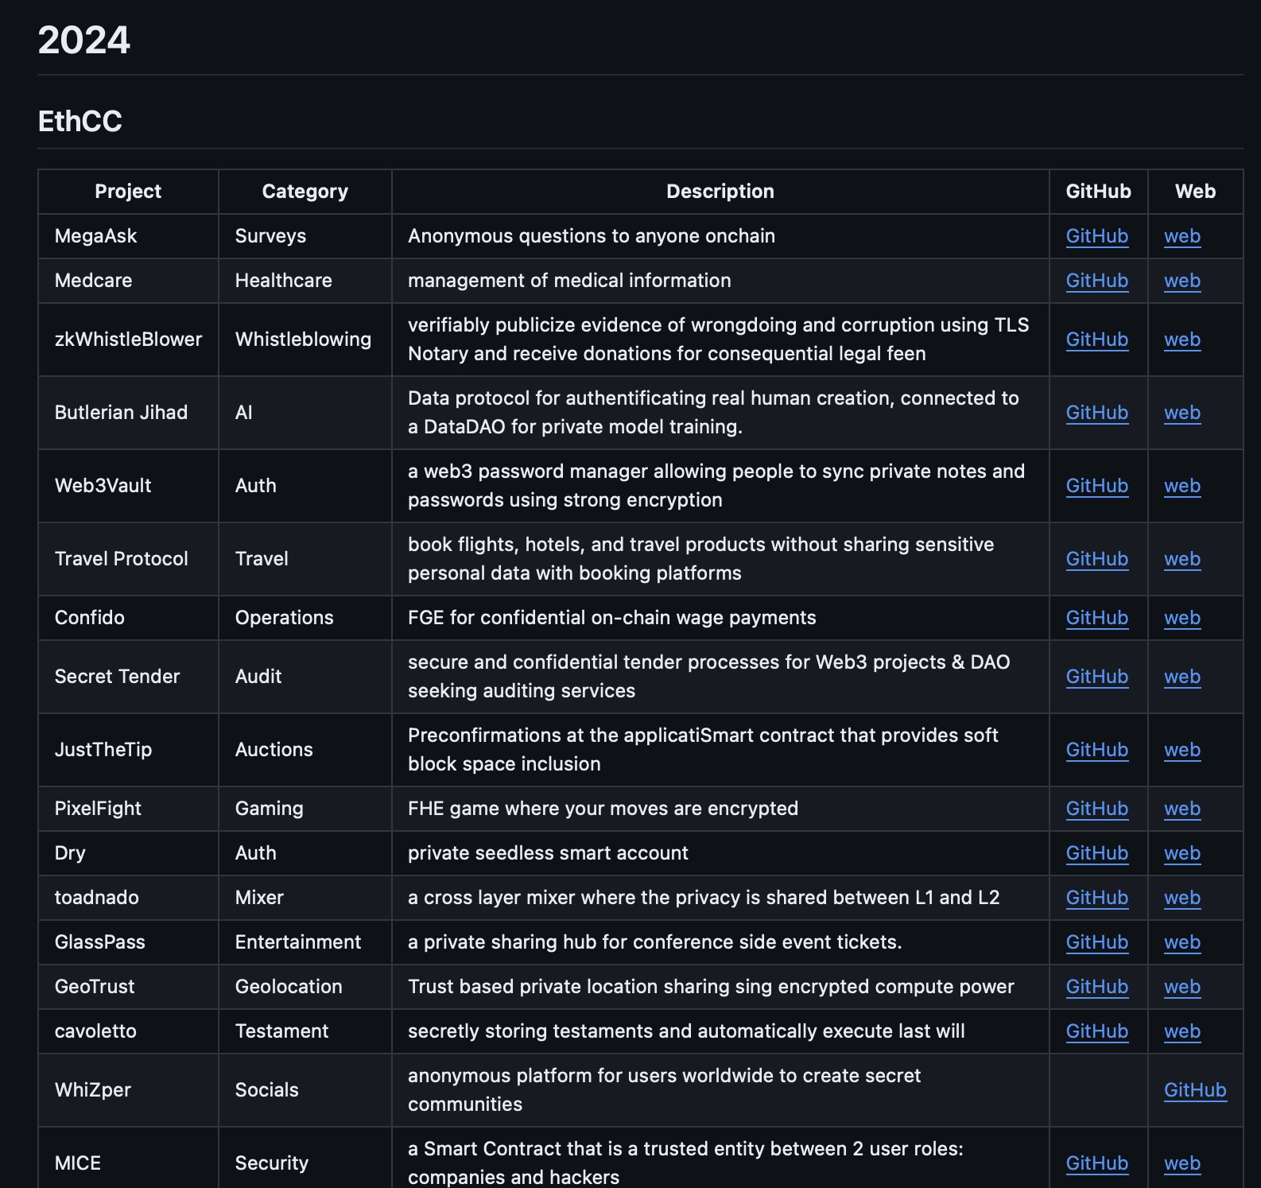Screen dimensions: 1261x1188
Task: Select the Web3Vault project name
Action: 103,486
